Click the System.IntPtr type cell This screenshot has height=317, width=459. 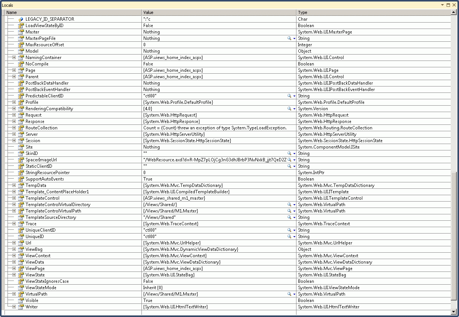373,173
